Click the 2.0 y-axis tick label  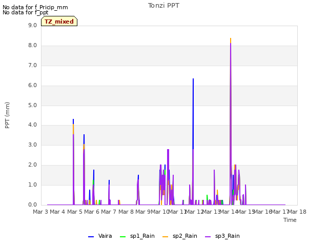[32, 165]
